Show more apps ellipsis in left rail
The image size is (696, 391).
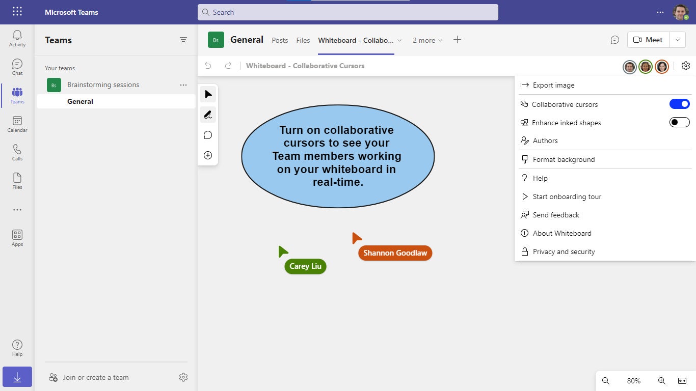(x=17, y=210)
